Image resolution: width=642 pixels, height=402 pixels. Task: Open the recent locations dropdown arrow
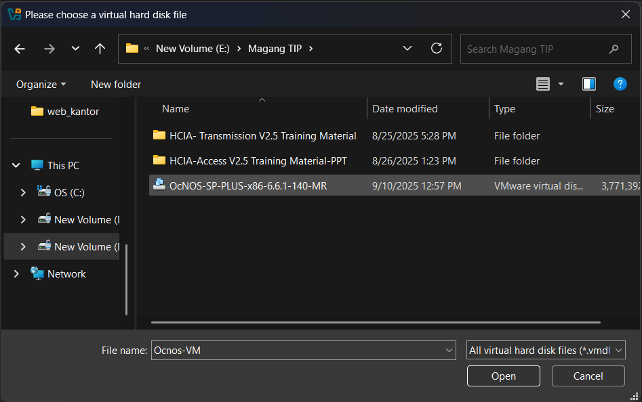point(75,49)
